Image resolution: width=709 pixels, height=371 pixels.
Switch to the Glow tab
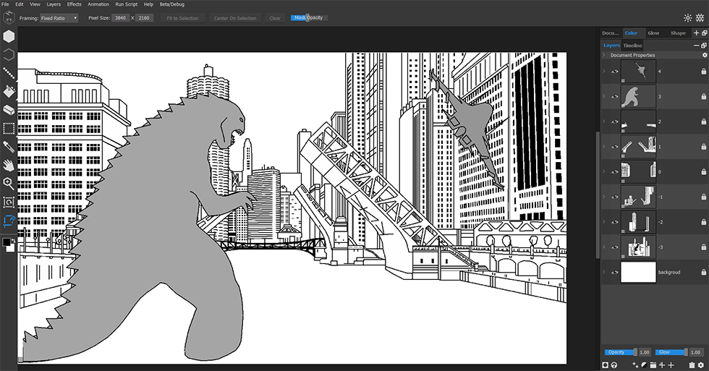[653, 33]
